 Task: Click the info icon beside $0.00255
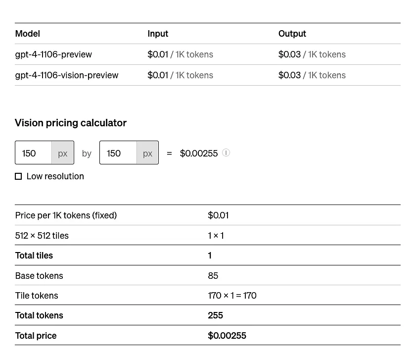pyautogui.click(x=226, y=153)
